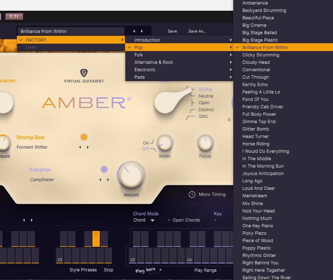Choose the Poppy Plastic preset
Image resolution: width=333 pixels, height=280 pixels.
point(283,248)
